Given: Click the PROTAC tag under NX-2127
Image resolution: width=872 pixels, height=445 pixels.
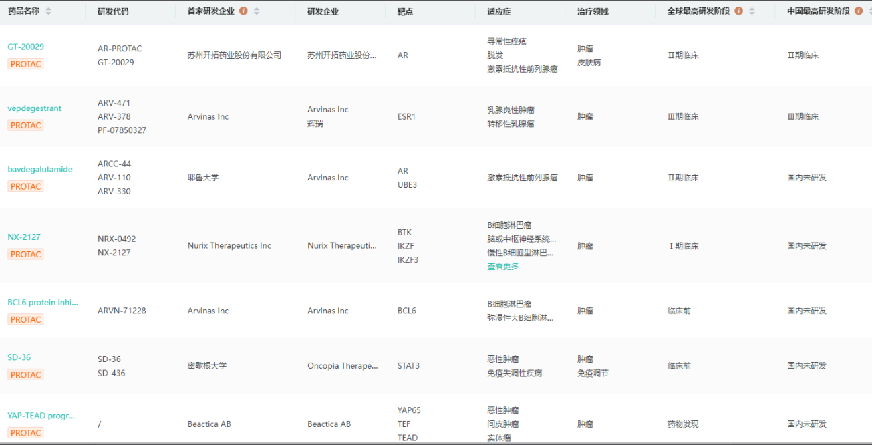Looking at the screenshot, I should tap(26, 255).
